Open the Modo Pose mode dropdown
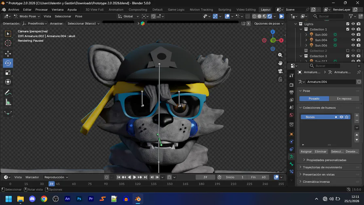Screen dimensions: 364x205 [28, 17]
